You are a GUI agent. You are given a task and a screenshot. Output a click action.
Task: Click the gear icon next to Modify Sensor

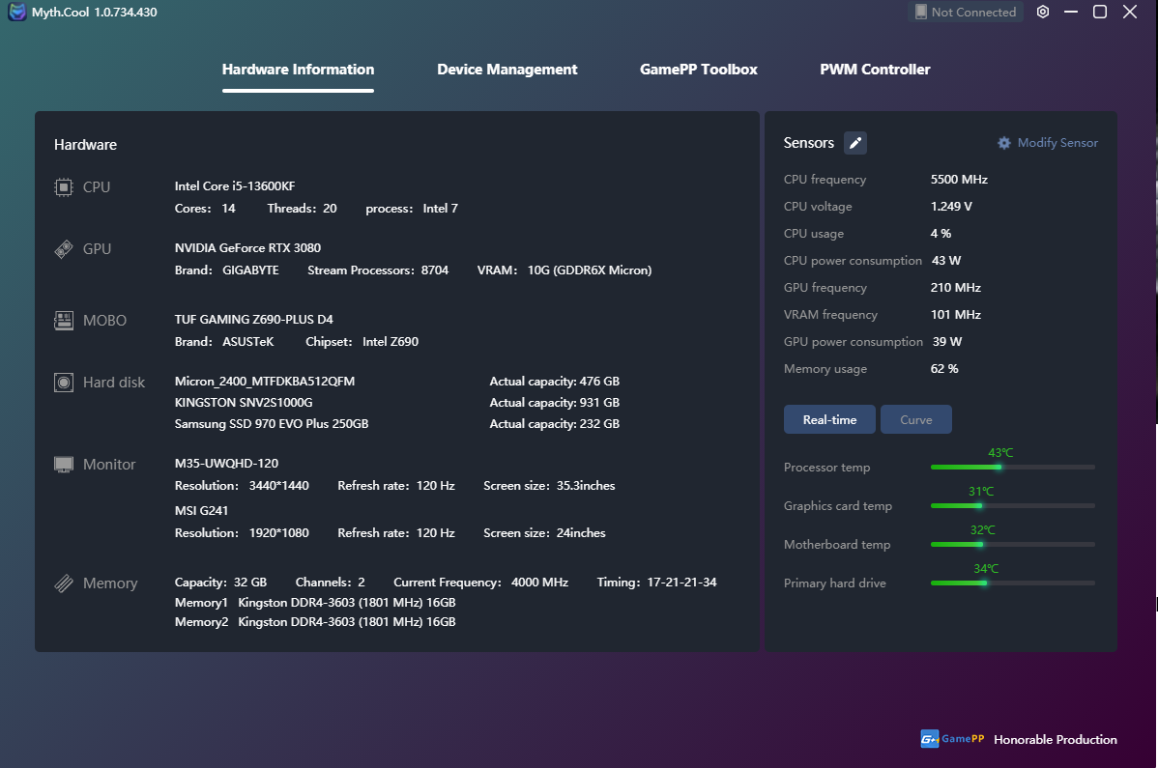1003,143
